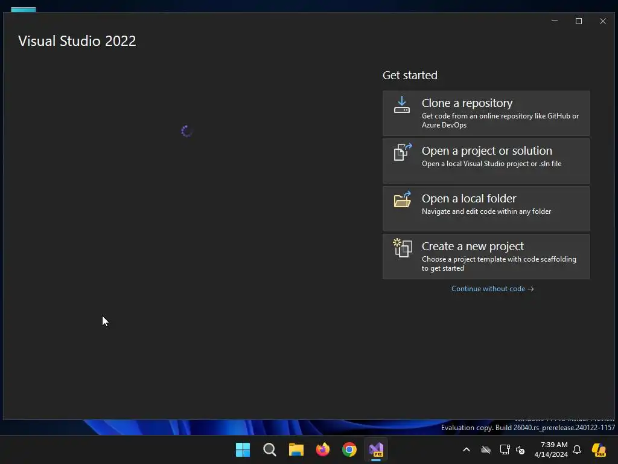Screen dimensions: 618x464
Task: Open the notification bell icon
Action: click(577, 449)
